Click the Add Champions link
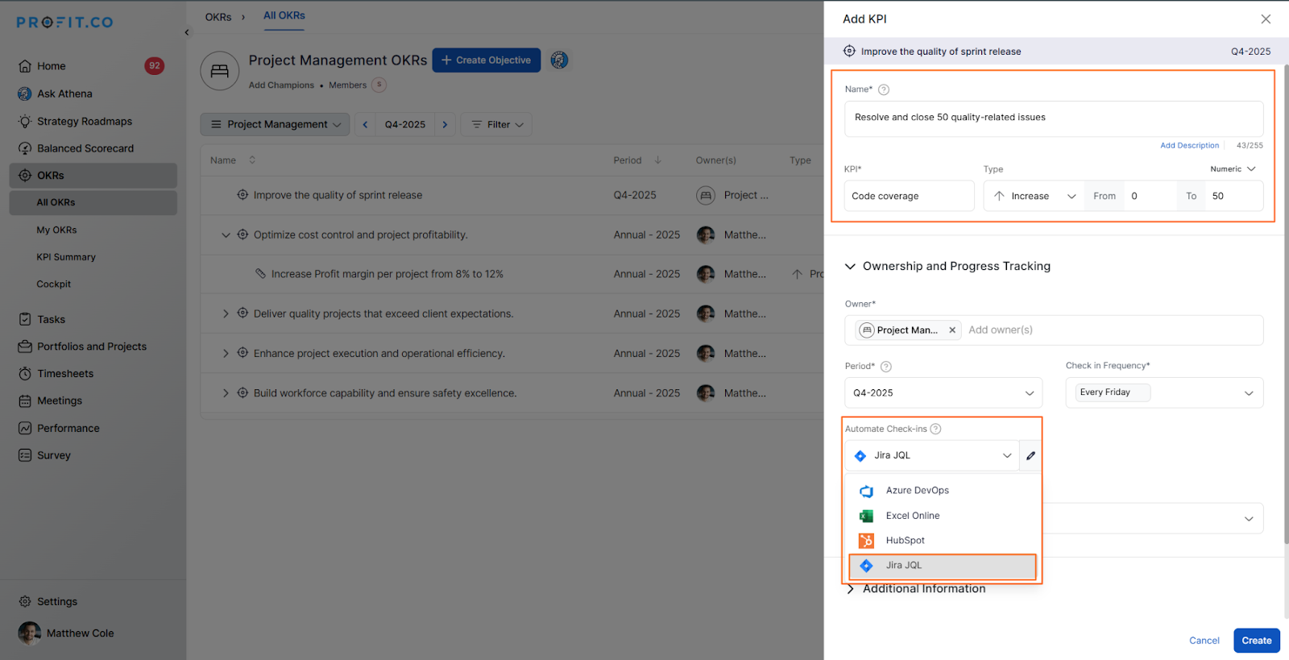This screenshot has width=1289, height=660. (x=281, y=85)
